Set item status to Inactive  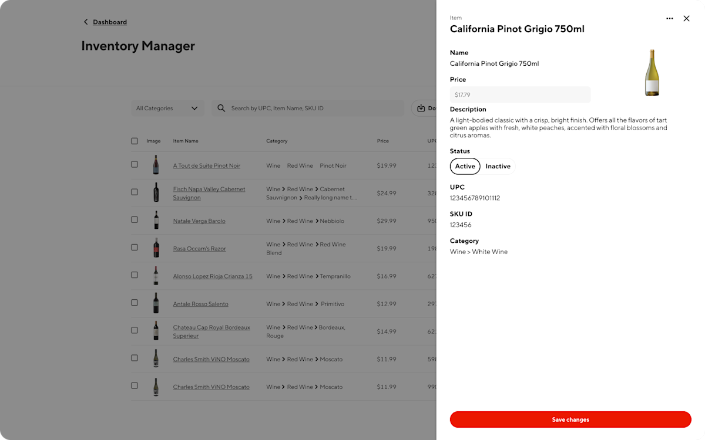click(x=498, y=166)
